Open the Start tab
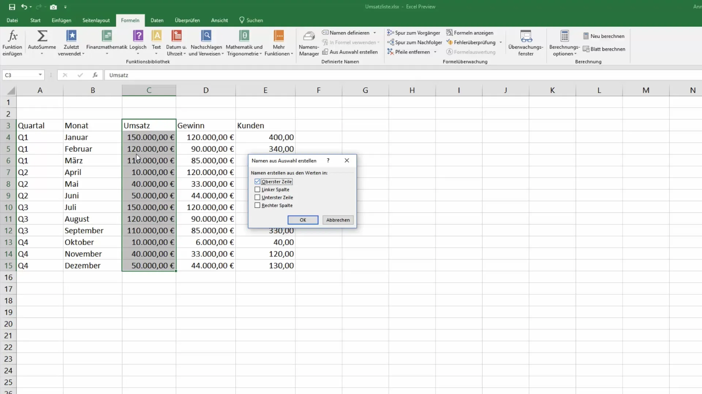Viewport: 702px width, 394px height. (35, 20)
